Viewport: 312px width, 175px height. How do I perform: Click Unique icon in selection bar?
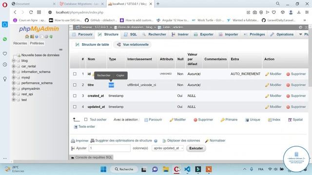[x=247, y=120]
